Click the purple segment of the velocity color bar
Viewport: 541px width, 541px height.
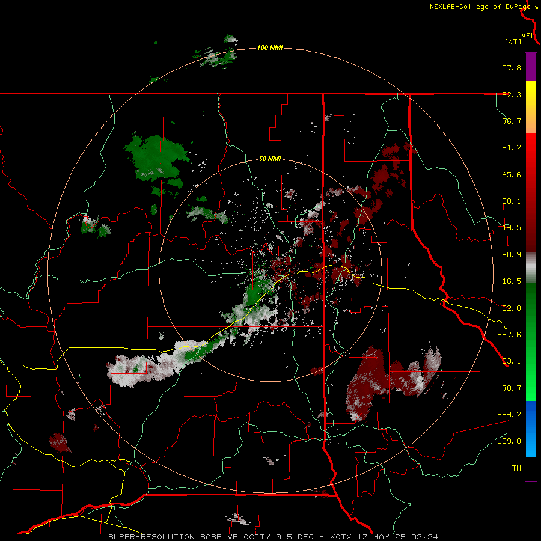pos(531,67)
